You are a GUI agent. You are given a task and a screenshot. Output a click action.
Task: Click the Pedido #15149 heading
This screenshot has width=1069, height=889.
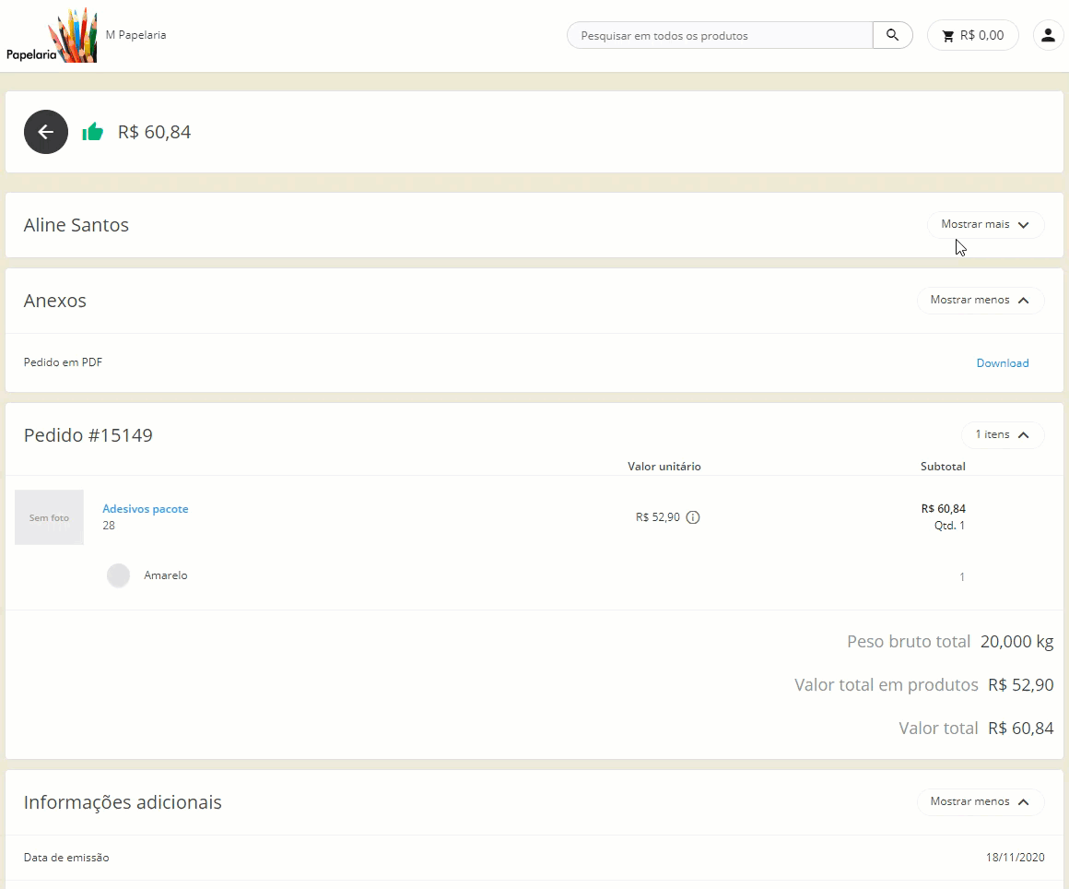88,435
